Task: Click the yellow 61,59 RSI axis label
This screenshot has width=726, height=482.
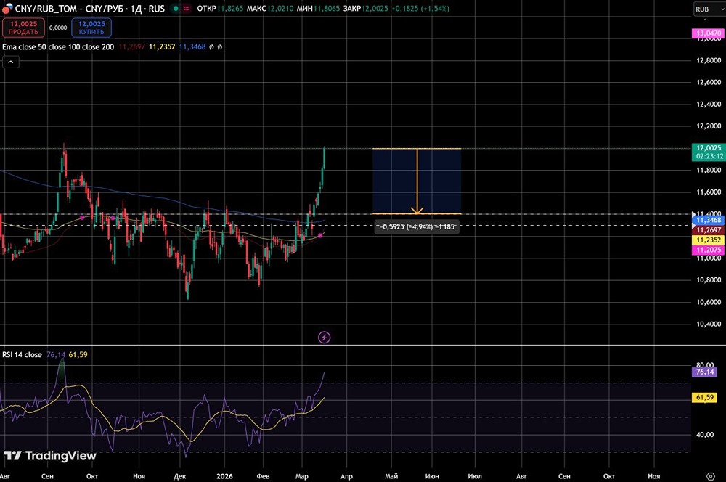Action: pyautogui.click(x=705, y=397)
